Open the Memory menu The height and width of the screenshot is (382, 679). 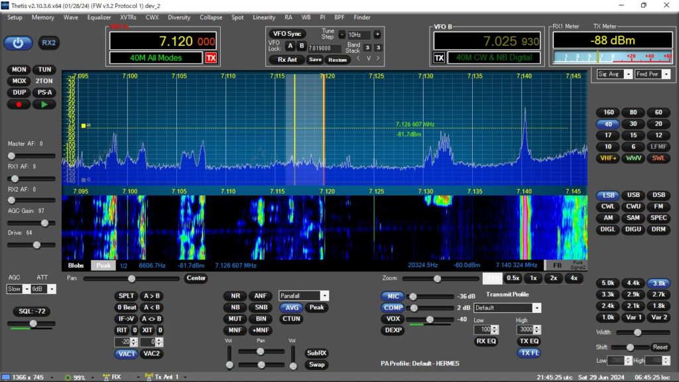(x=43, y=17)
